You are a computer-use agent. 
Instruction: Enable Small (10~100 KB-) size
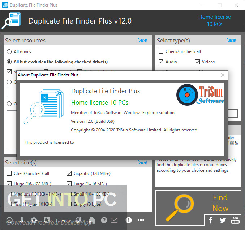69,194
